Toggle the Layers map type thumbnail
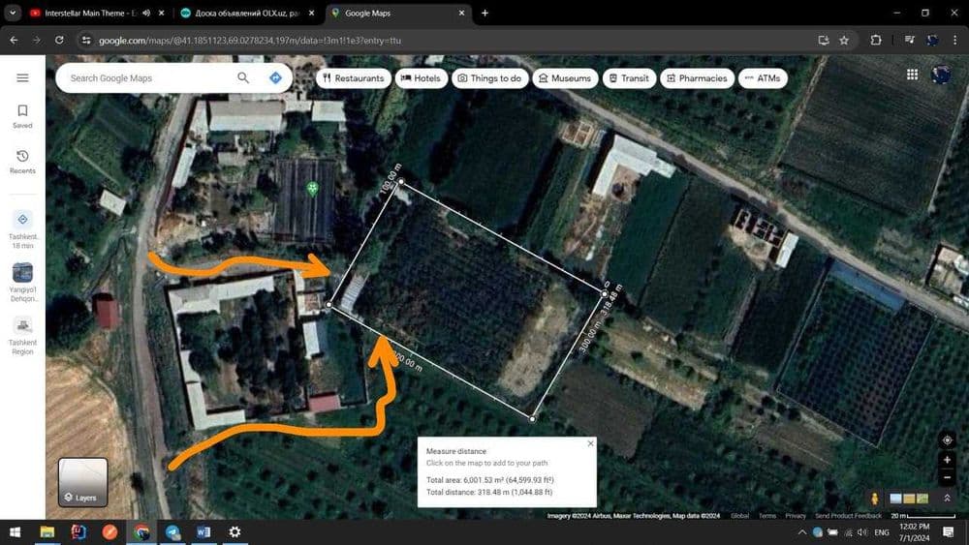Screen dimensions: 969x545 coord(82,481)
